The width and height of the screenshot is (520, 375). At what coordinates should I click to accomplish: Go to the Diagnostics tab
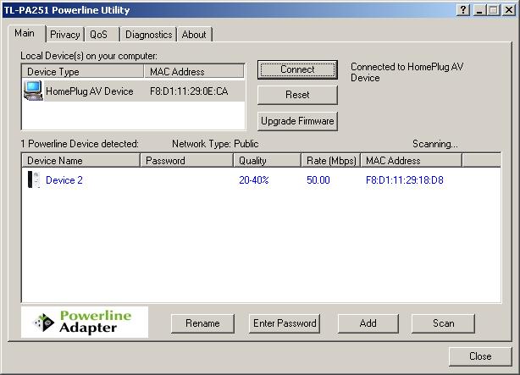click(x=148, y=35)
